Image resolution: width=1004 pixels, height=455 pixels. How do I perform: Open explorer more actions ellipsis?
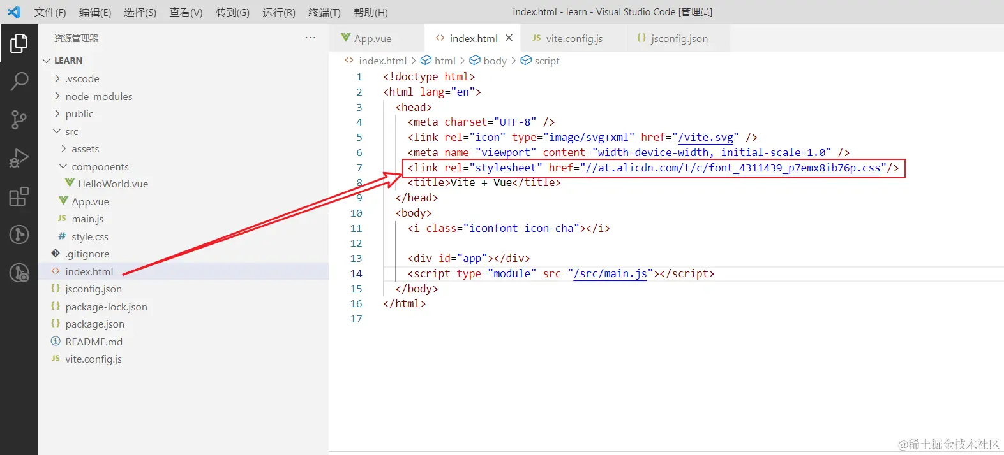click(x=310, y=38)
